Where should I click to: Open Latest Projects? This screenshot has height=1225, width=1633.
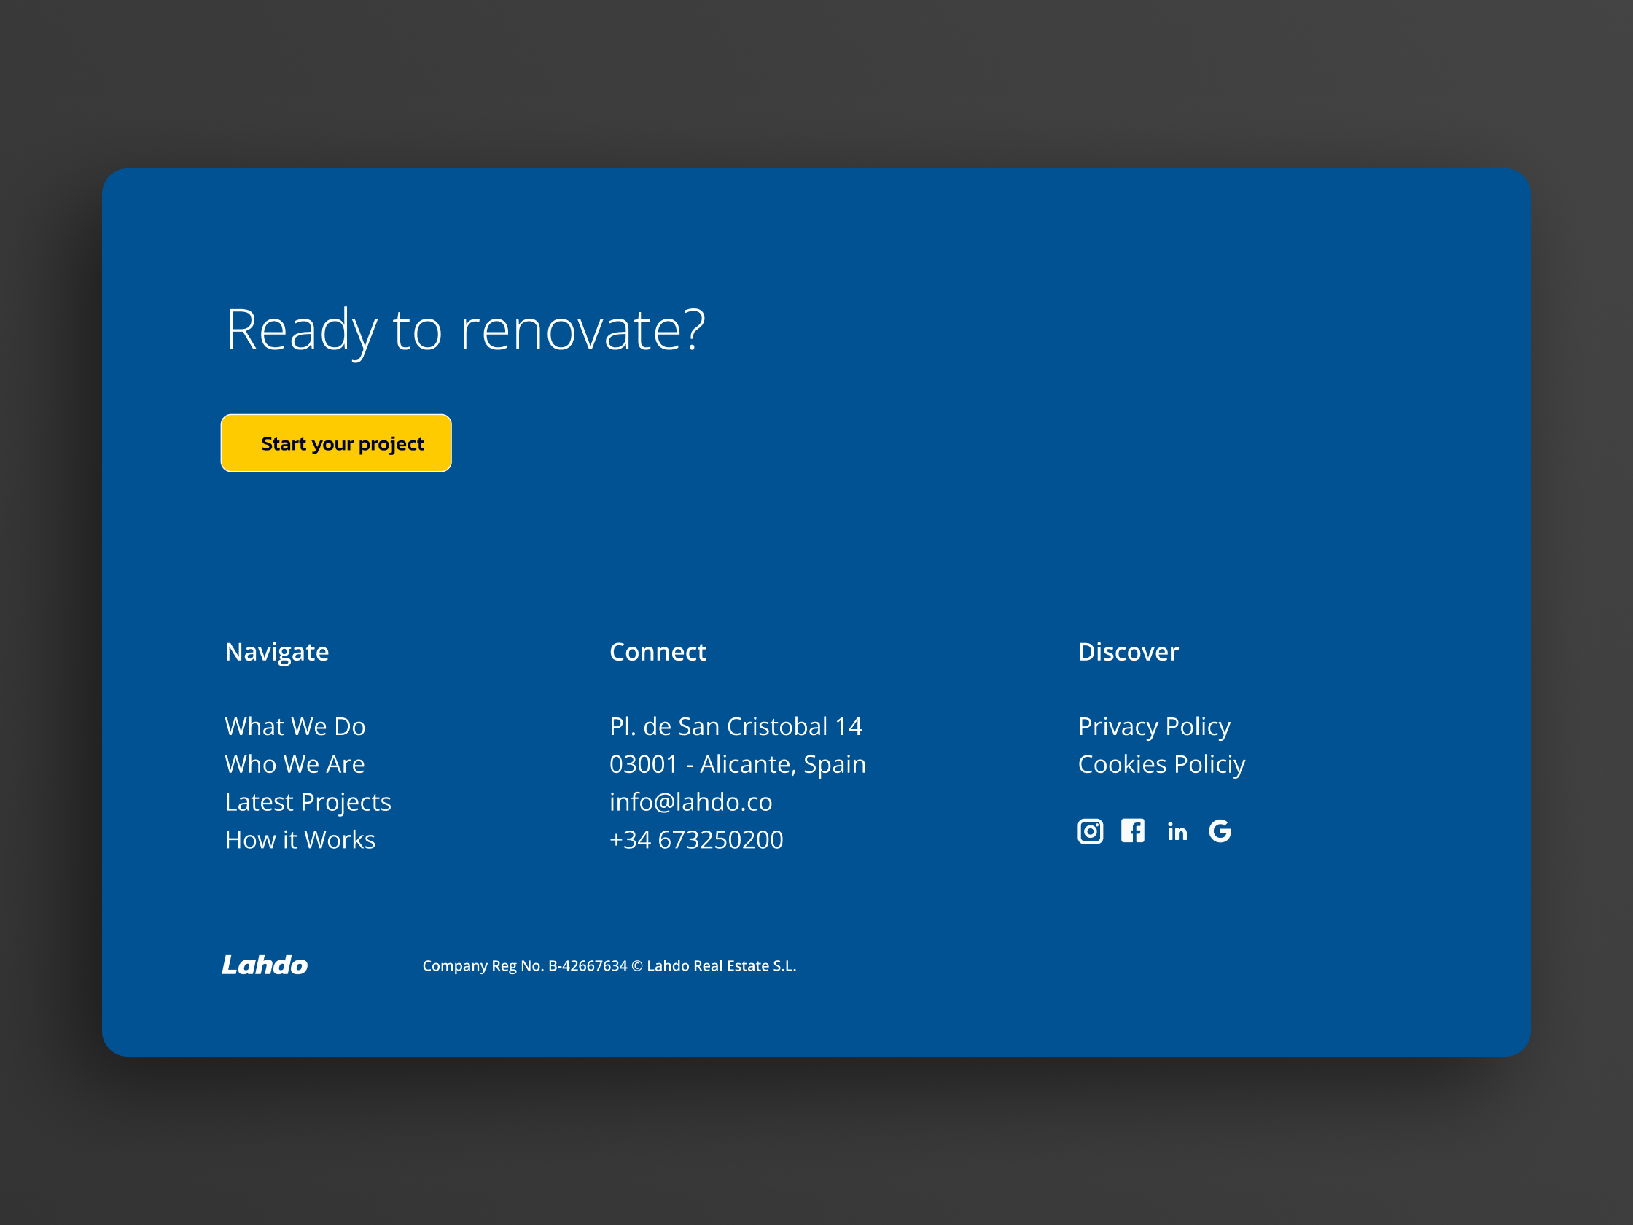[308, 801]
